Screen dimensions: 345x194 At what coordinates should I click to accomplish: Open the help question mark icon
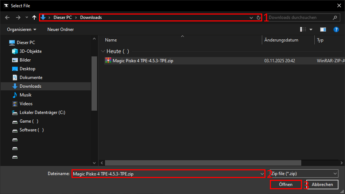(336, 29)
